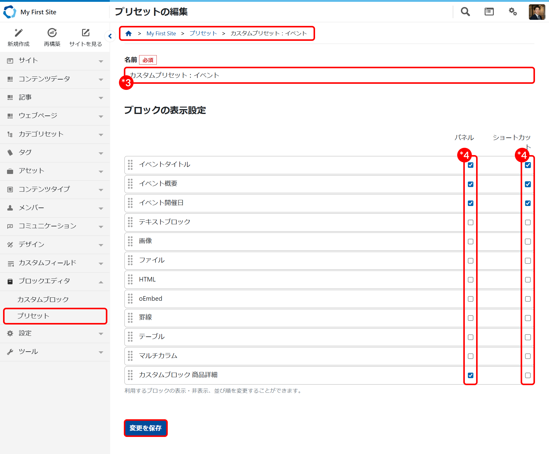The width and height of the screenshot is (549, 454).
Task: Open サイトを見る external link icon
Action: 86,33
